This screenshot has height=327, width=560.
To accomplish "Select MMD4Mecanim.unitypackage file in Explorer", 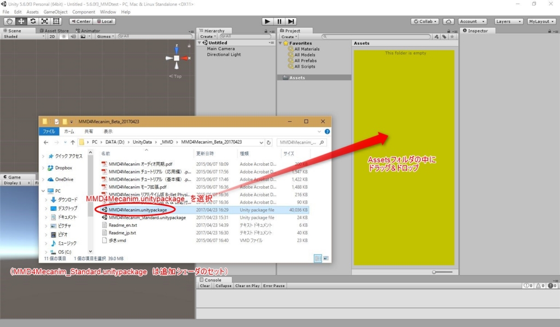I will pos(138,210).
